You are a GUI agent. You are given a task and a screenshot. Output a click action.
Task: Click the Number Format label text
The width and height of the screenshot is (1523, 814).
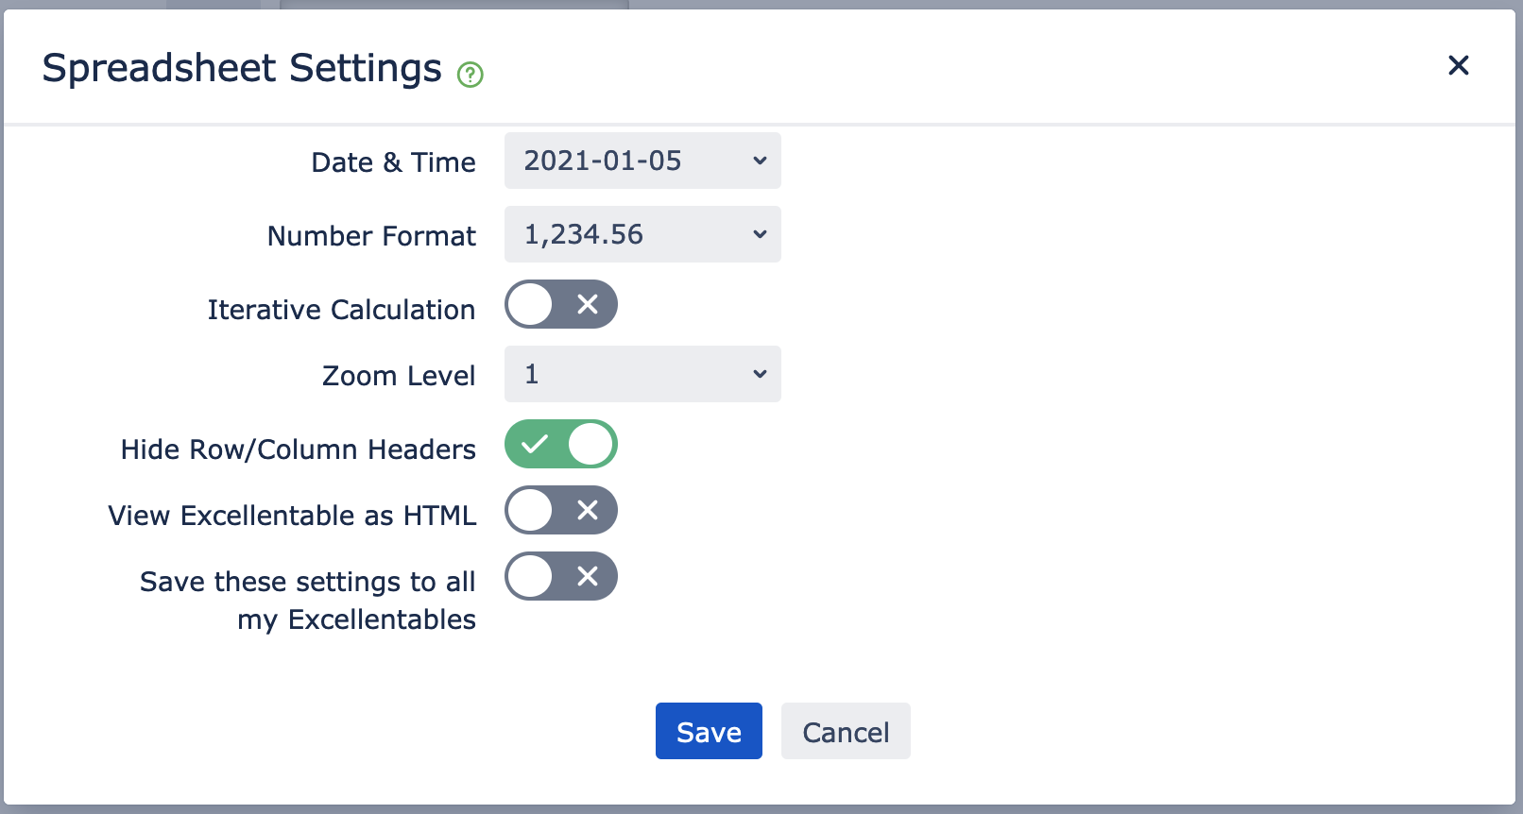[371, 236]
